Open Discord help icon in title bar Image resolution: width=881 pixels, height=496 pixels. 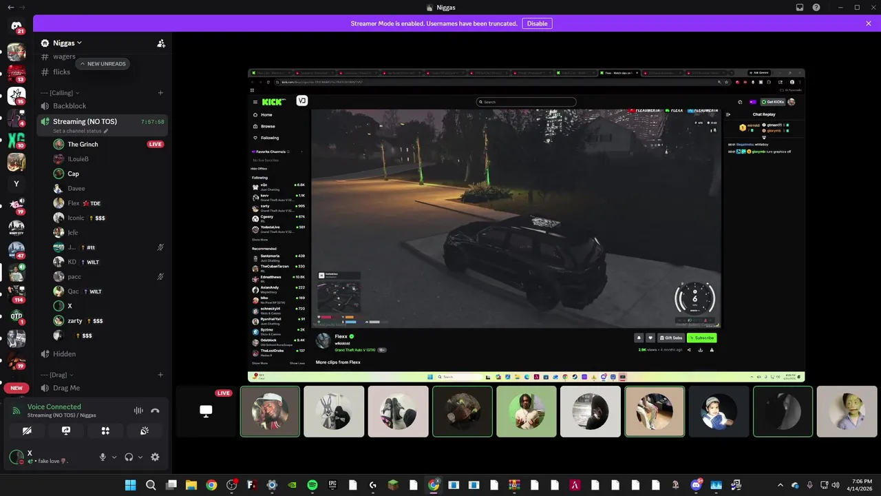pyautogui.click(x=816, y=8)
